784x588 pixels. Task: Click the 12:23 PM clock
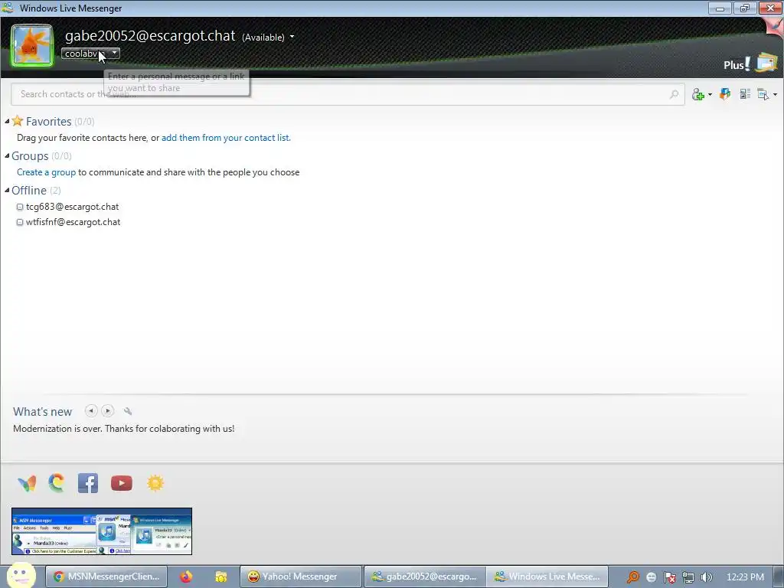pyautogui.click(x=745, y=577)
